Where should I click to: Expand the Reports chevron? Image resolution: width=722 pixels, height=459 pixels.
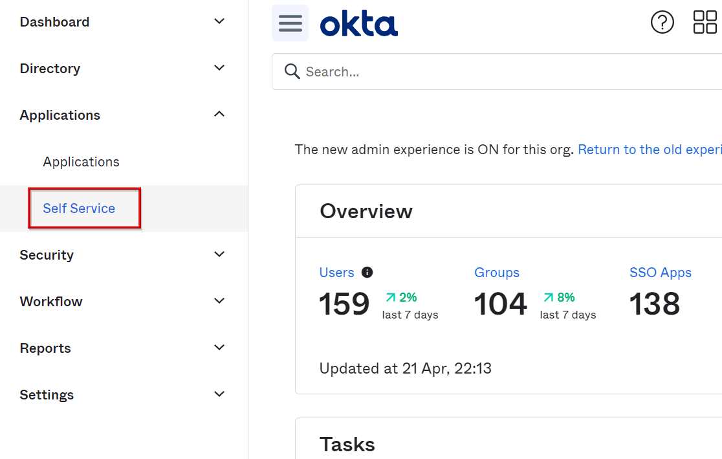[x=219, y=348]
